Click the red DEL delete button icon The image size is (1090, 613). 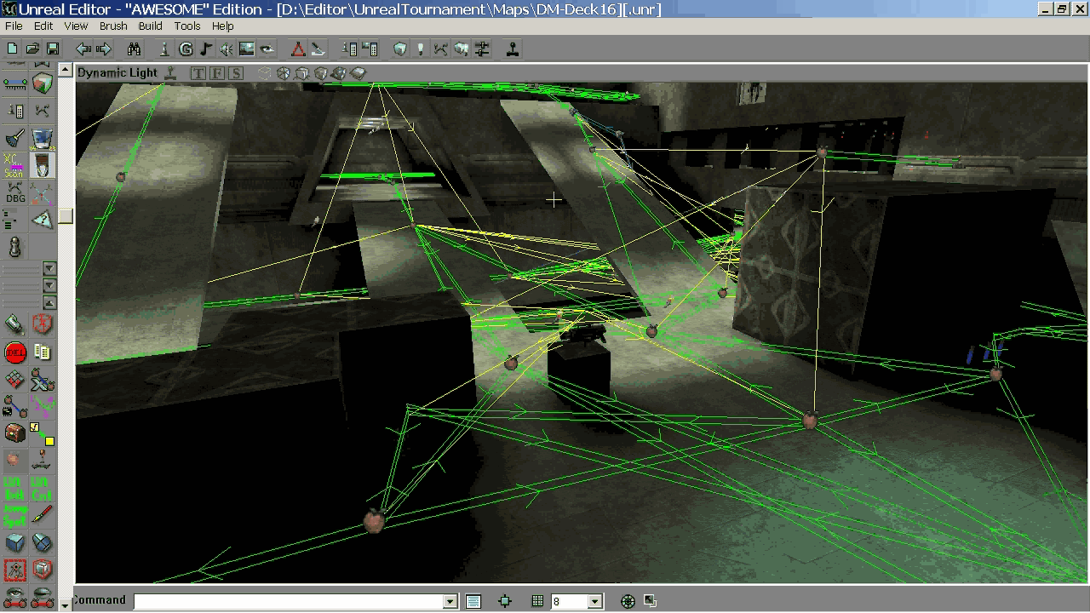pyautogui.click(x=15, y=352)
